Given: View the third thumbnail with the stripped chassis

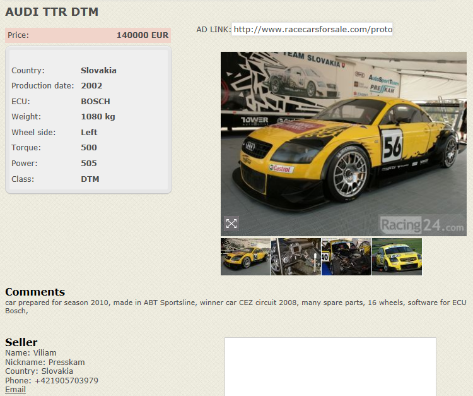Looking at the screenshot, I should (346, 256).
